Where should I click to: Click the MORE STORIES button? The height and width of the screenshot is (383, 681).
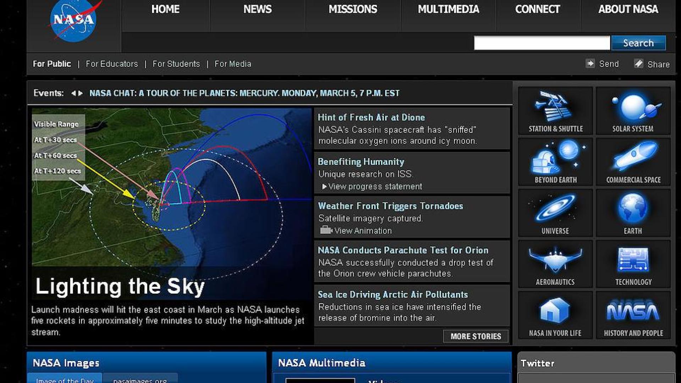(476, 336)
